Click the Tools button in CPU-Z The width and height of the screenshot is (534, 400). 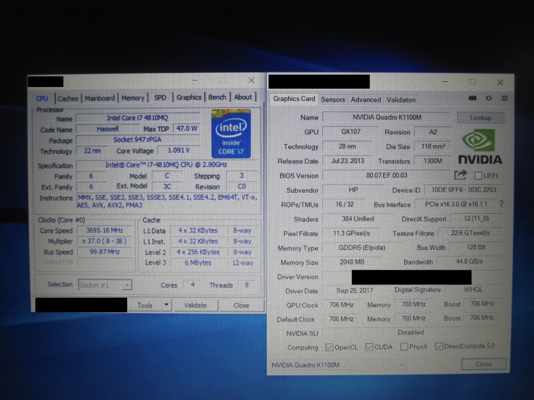(145, 305)
